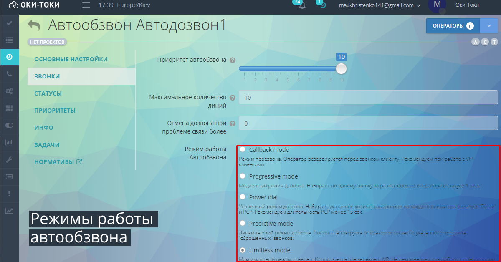Open the gears settings icon in sidebar

9,91
